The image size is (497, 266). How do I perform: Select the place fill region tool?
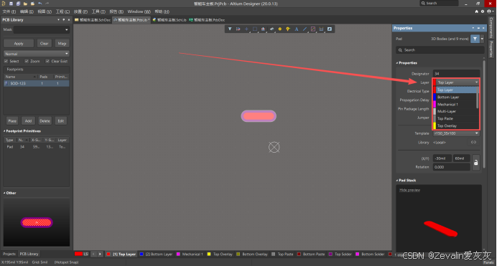[x=330, y=29]
